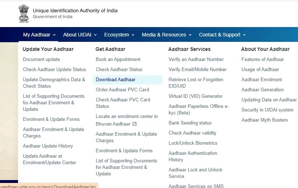The image size is (298, 188).
Task: Open the Ecosystem menu
Action: (119, 35)
